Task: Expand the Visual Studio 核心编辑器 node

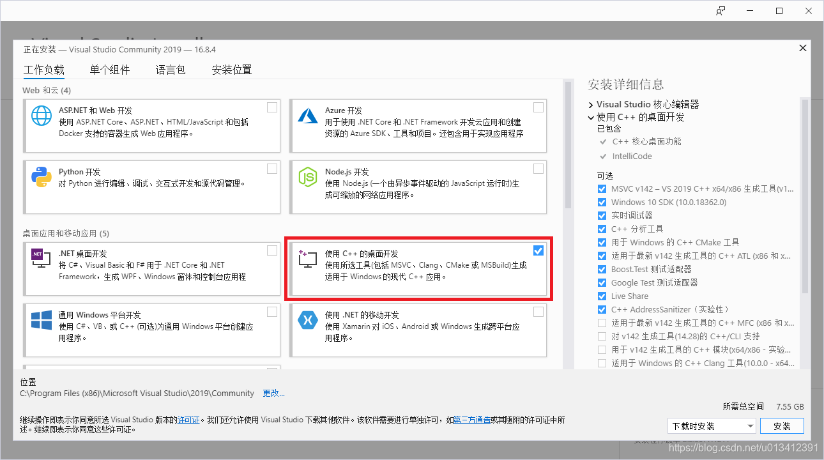Action: pos(591,104)
